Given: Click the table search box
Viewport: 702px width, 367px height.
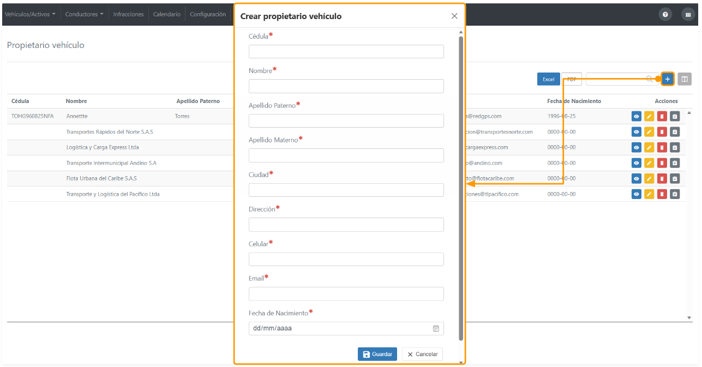Looking at the screenshot, I should (621, 79).
